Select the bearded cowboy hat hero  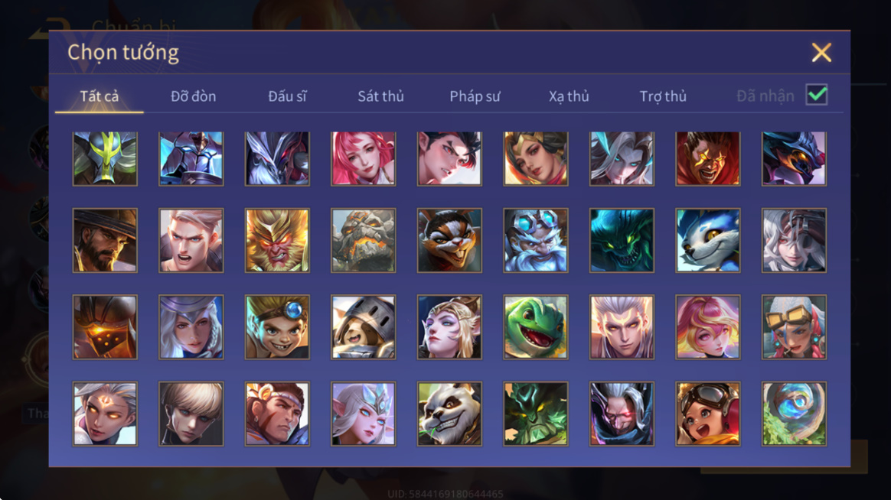click(x=105, y=240)
